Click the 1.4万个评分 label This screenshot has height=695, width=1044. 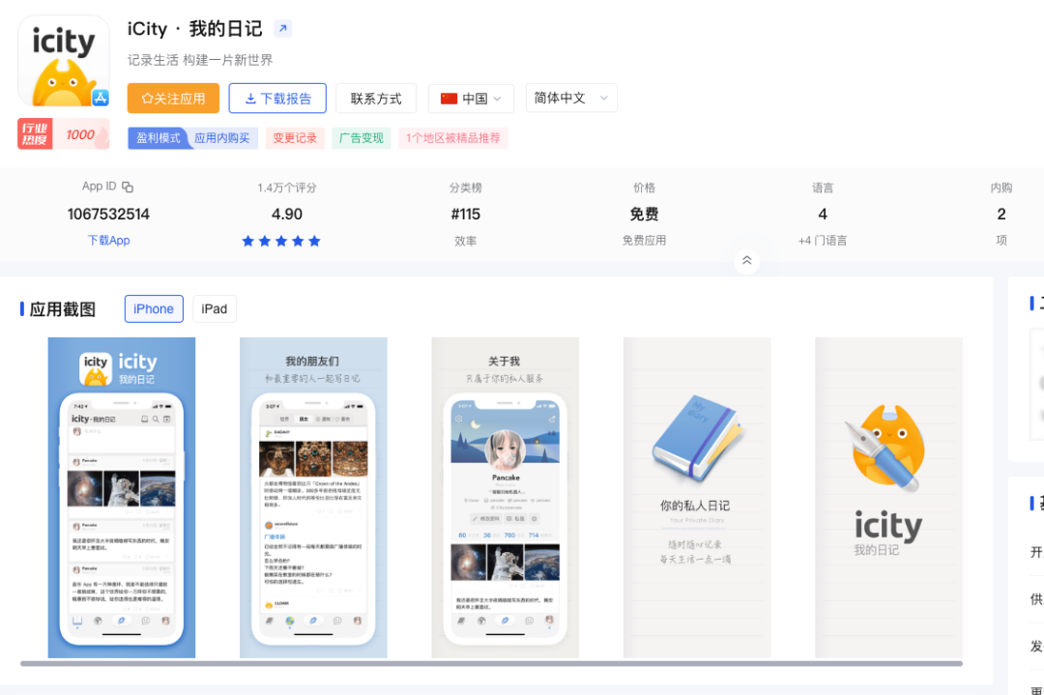(x=287, y=188)
